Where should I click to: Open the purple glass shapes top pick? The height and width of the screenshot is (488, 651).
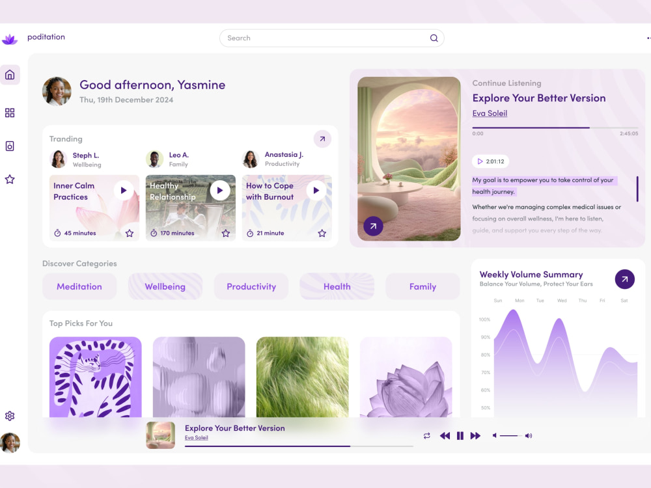point(199,377)
